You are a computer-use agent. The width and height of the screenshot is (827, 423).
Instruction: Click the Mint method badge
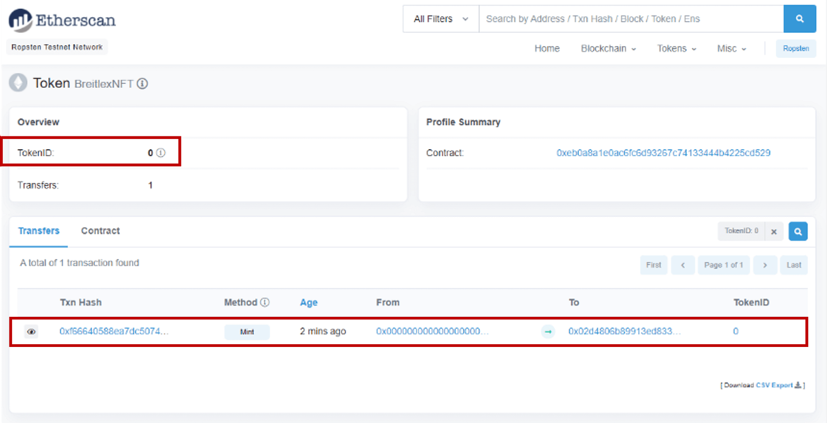(247, 332)
